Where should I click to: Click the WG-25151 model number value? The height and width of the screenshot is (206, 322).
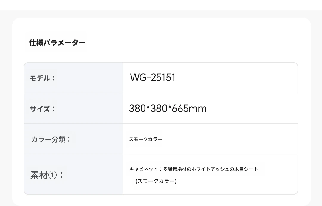tap(153, 78)
